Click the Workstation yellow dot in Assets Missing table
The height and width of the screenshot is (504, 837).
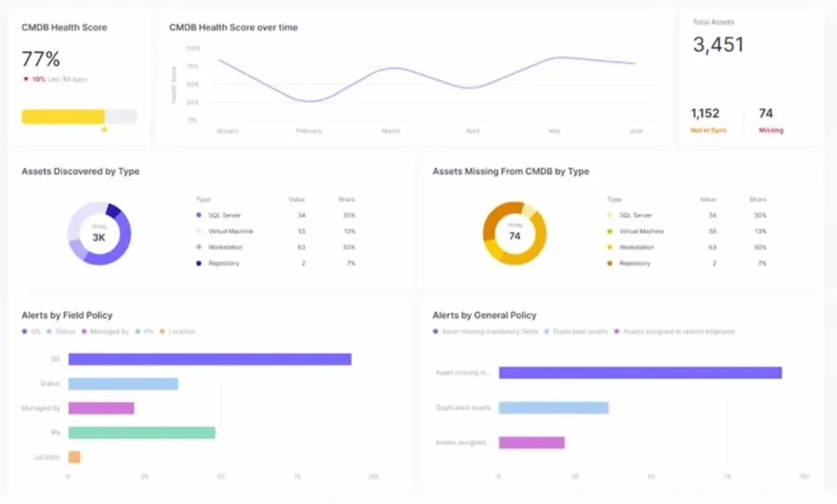coord(610,247)
